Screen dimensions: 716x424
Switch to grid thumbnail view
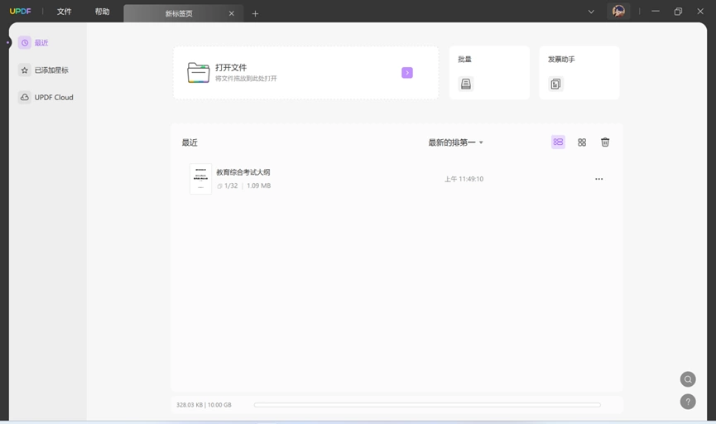[582, 142]
